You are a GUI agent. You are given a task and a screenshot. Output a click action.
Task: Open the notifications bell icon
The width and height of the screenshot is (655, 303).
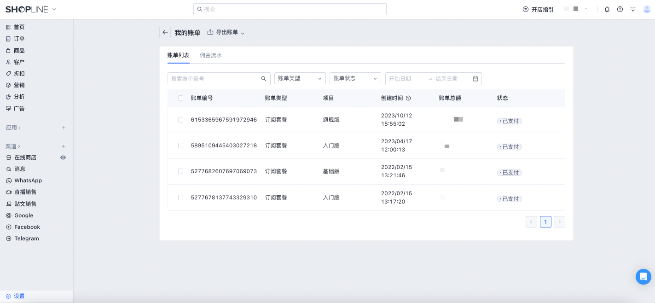tap(607, 9)
